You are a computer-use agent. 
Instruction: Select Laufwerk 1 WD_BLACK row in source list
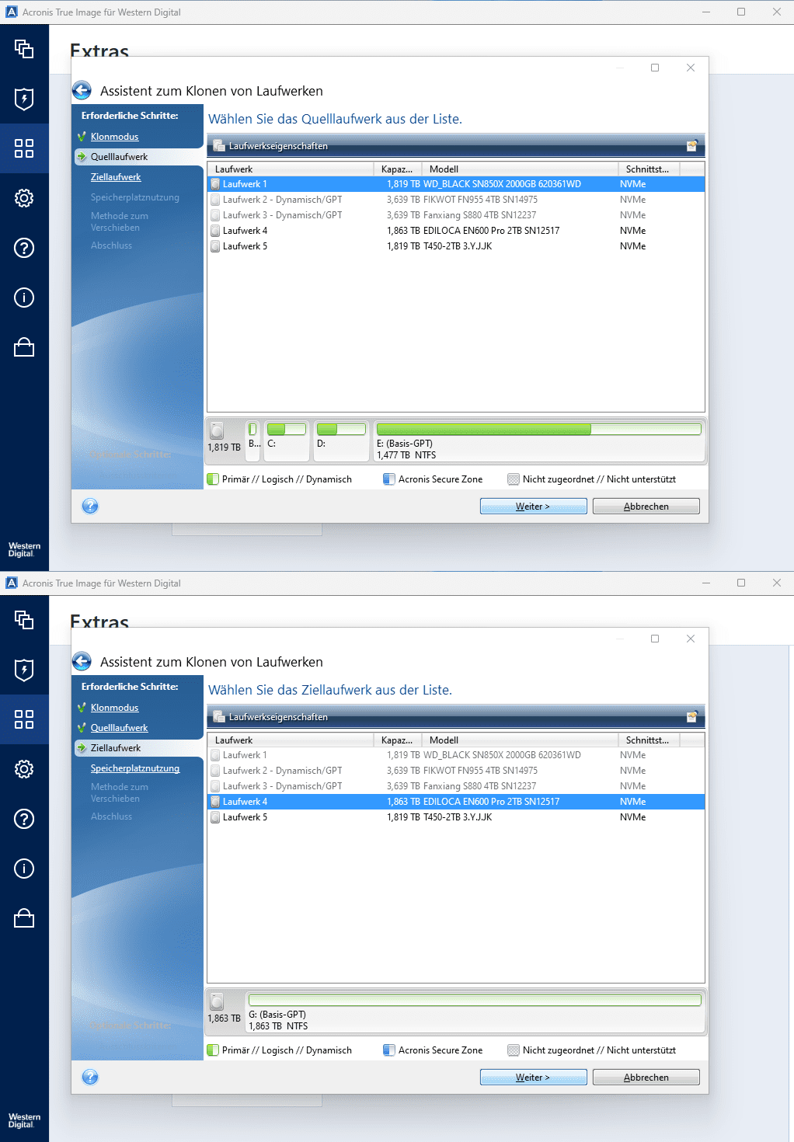pyautogui.click(x=456, y=184)
